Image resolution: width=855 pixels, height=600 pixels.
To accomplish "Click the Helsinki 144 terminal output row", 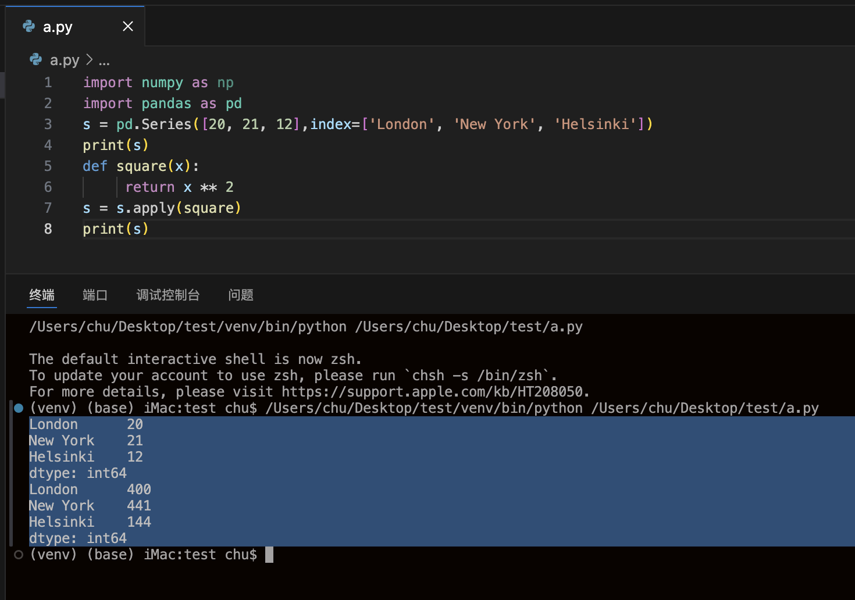I will pyautogui.click(x=90, y=522).
